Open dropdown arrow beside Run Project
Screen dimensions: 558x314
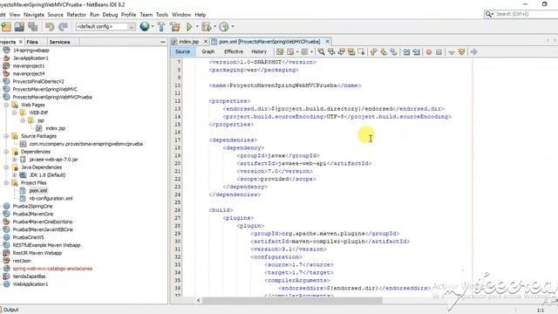197,27
